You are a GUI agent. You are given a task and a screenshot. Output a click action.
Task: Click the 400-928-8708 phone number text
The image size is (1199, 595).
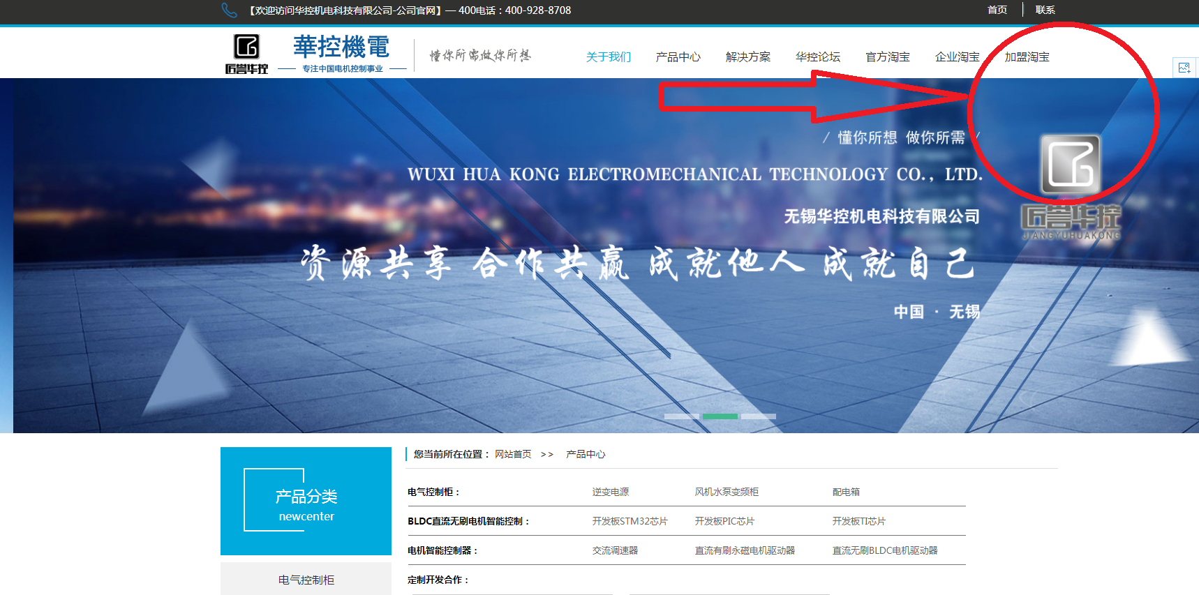(x=537, y=10)
